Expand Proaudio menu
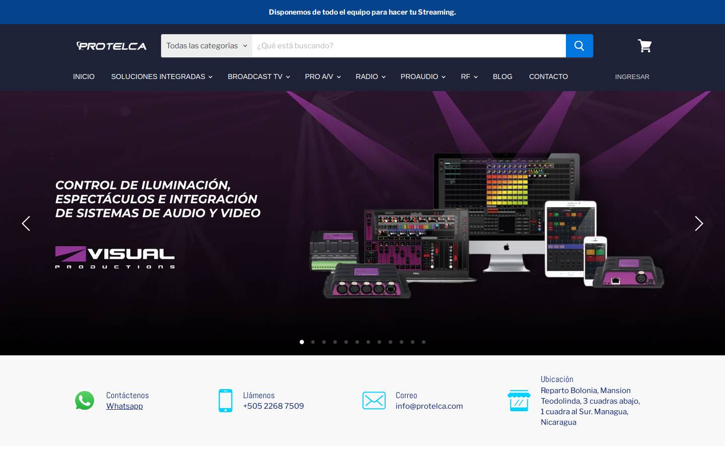This screenshot has width=725, height=453. (x=423, y=77)
